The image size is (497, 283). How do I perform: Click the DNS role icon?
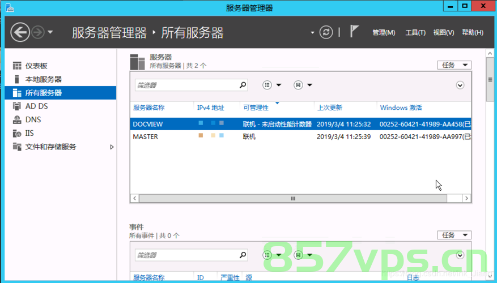pos(17,119)
